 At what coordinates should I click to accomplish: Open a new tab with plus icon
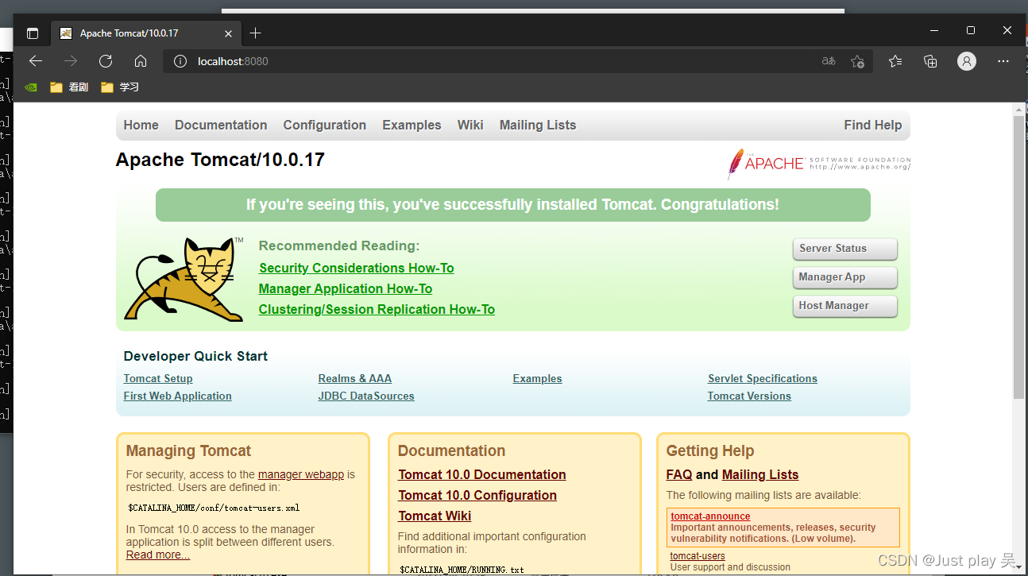(255, 33)
